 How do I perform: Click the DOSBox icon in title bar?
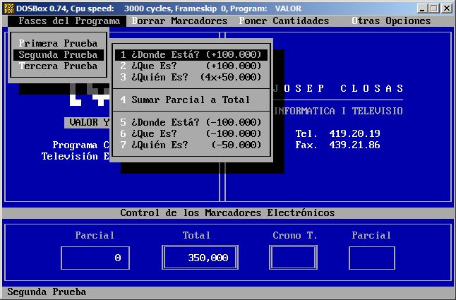pyautogui.click(x=8, y=8)
